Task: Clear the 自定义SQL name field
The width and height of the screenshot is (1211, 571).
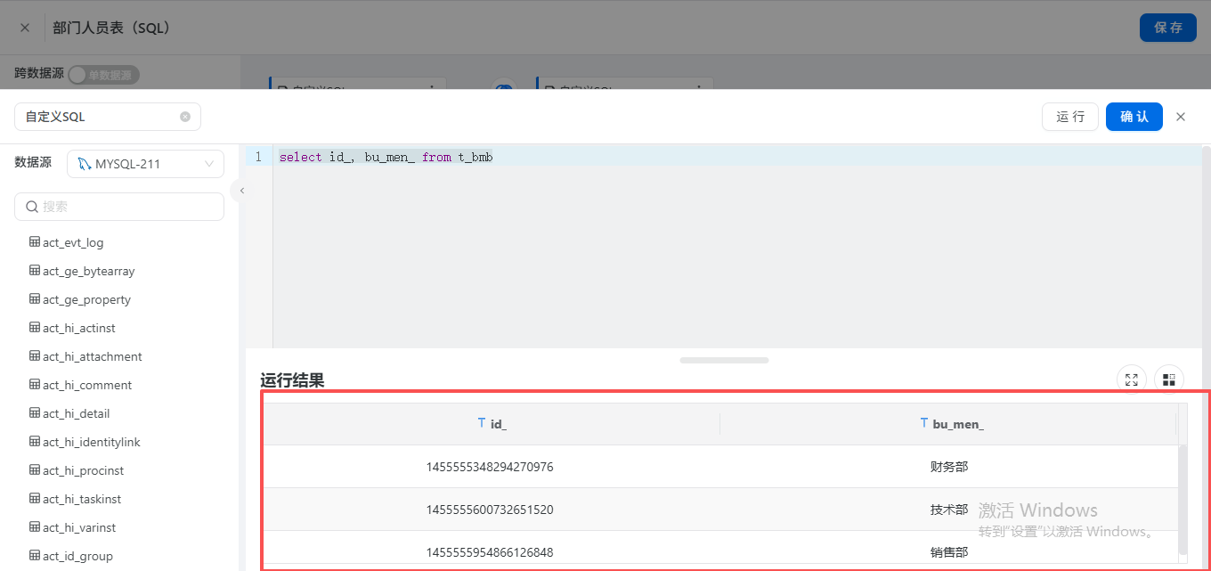Action: (185, 117)
